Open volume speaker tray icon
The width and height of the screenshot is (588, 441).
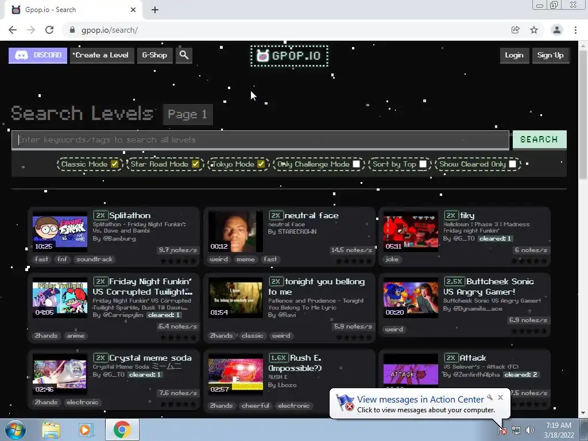click(x=530, y=430)
